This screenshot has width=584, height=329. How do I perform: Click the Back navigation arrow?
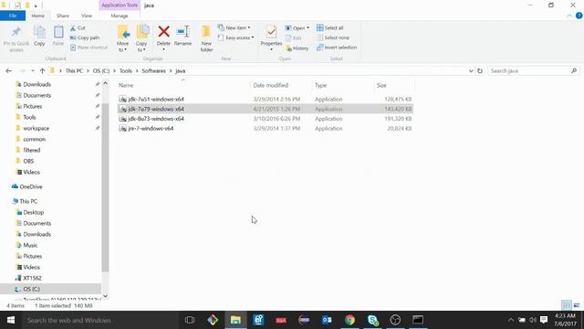point(8,71)
